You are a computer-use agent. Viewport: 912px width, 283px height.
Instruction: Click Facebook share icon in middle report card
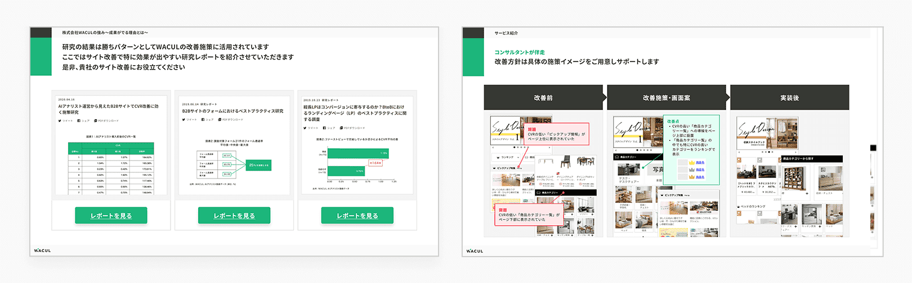pyautogui.click(x=203, y=120)
